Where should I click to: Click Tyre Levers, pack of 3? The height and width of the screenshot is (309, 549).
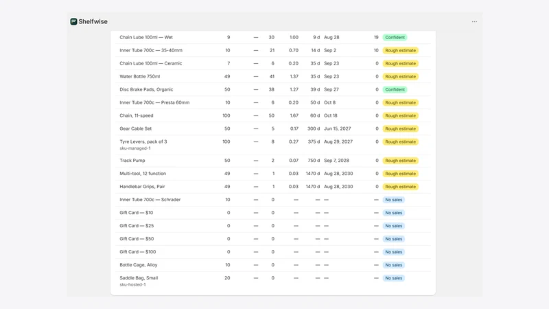[x=143, y=141]
